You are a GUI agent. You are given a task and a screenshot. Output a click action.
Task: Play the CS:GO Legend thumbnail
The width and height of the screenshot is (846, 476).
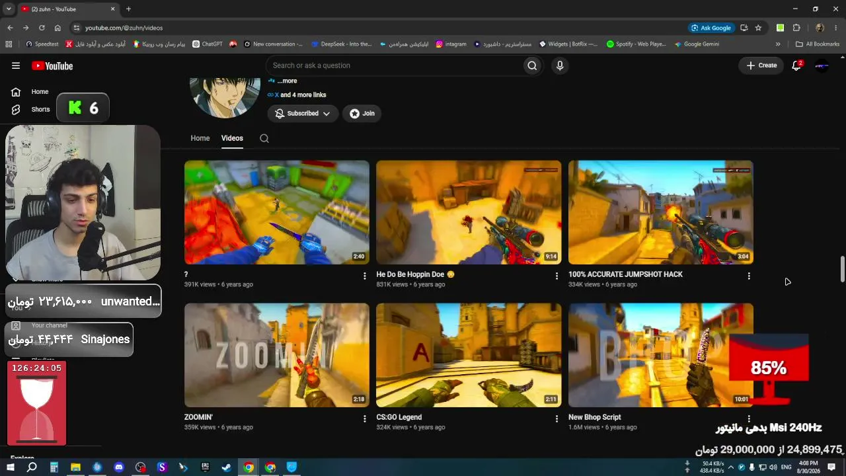click(x=469, y=355)
